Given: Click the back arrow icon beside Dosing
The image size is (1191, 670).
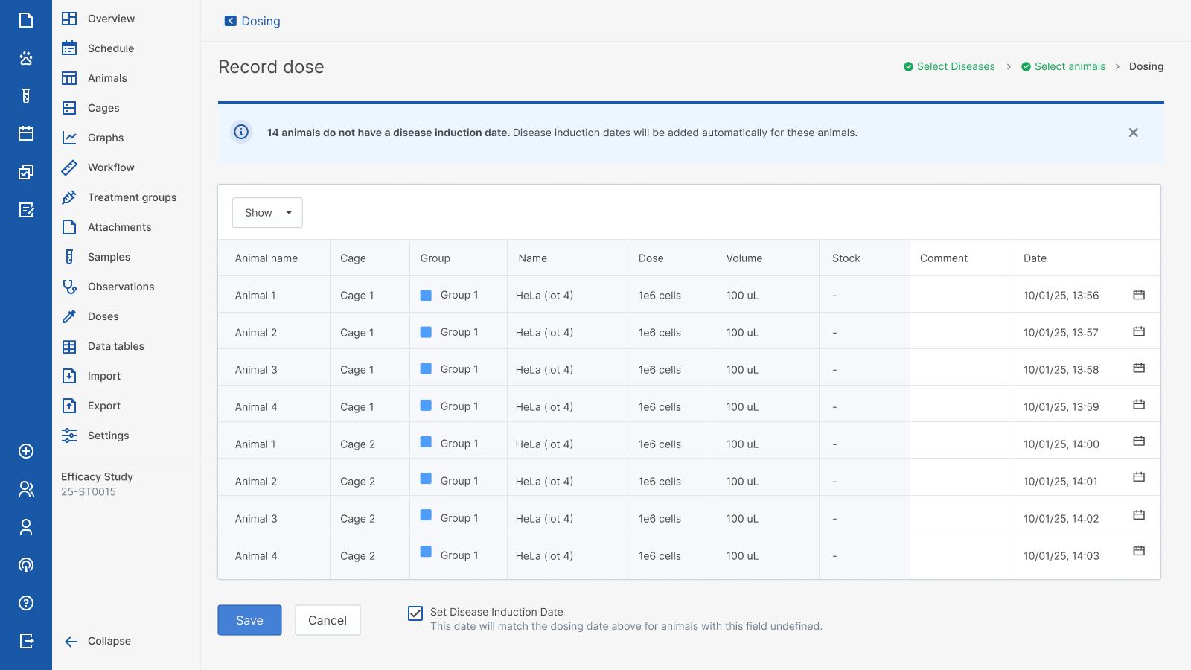Looking at the screenshot, I should 231,21.
